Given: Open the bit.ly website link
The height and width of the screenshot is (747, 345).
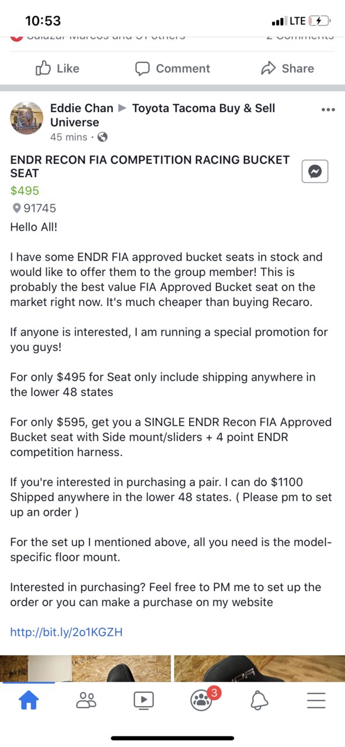Looking at the screenshot, I should click(67, 632).
